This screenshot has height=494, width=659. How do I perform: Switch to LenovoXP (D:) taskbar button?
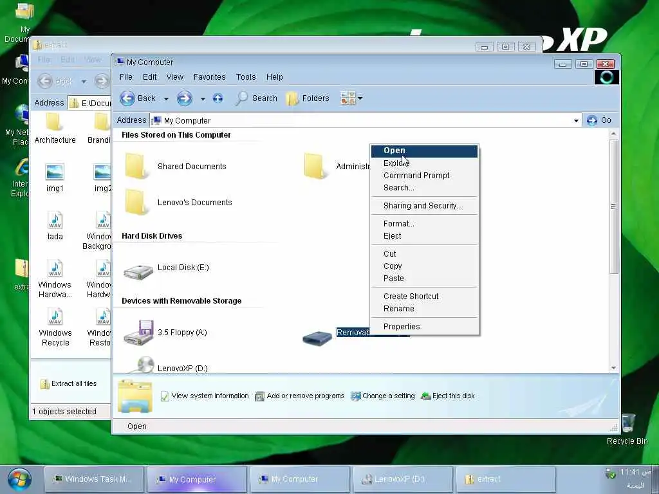[x=403, y=479]
